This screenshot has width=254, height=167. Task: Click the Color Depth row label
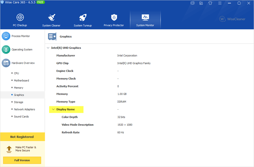pos(70,117)
